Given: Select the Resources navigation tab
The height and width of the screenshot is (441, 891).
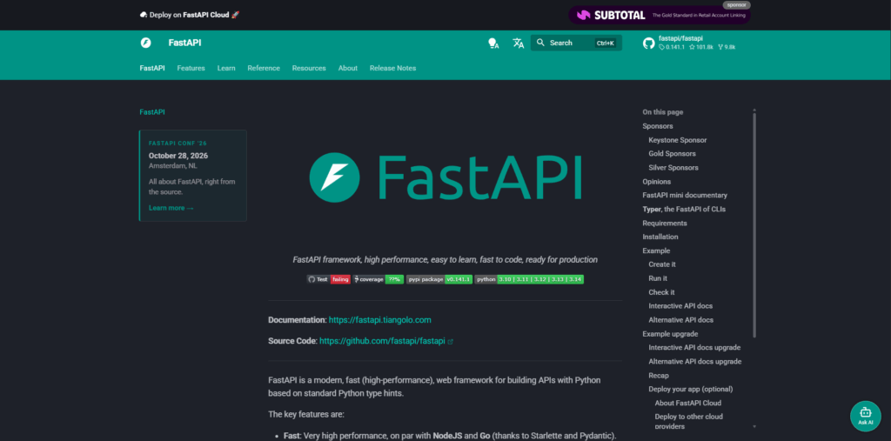Looking at the screenshot, I should tap(309, 68).
